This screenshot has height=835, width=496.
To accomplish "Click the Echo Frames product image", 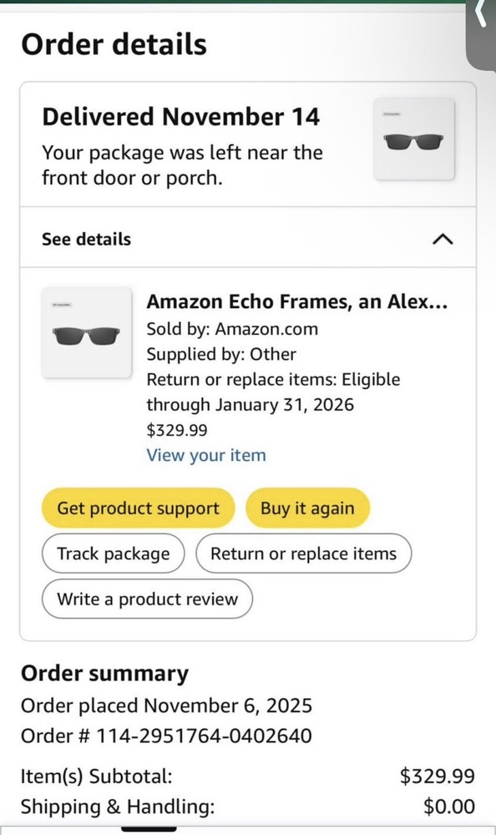I will point(87,331).
